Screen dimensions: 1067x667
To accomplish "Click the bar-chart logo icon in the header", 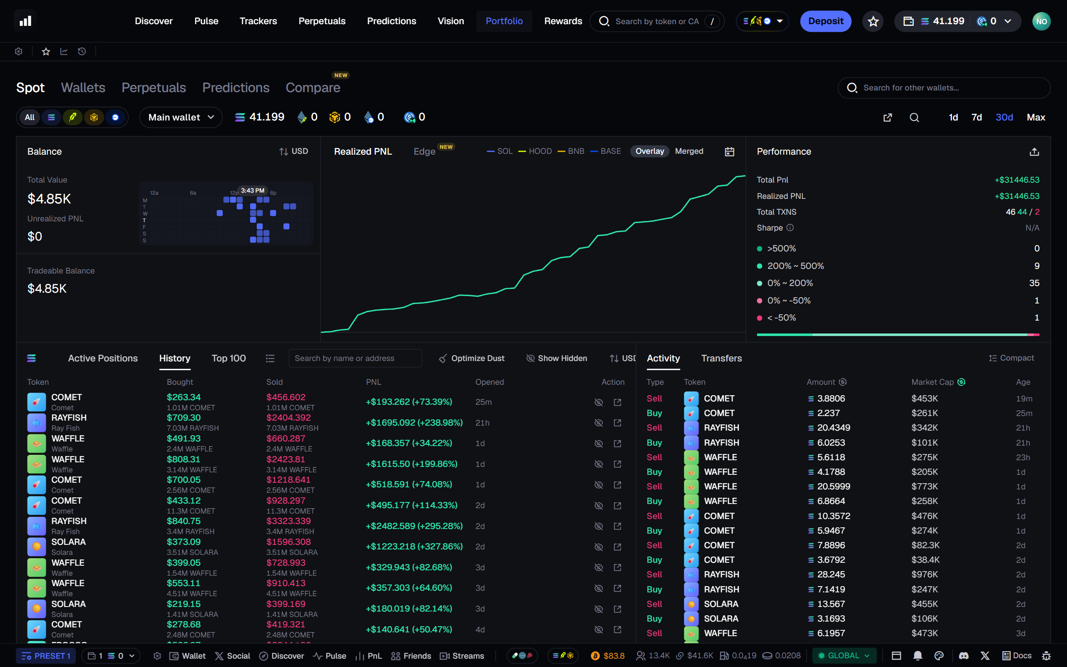I will click(25, 21).
